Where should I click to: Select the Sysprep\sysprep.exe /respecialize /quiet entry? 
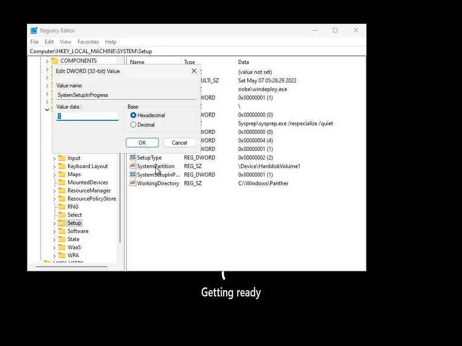(x=286, y=123)
